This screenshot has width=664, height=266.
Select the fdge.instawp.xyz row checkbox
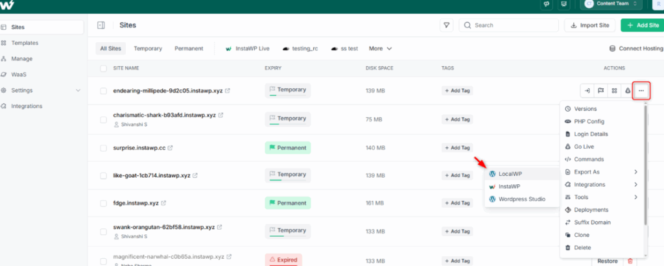103,203
